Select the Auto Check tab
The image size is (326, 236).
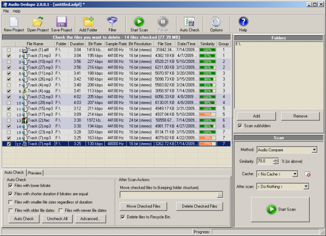pyautogui.click(x=14, y=173)
